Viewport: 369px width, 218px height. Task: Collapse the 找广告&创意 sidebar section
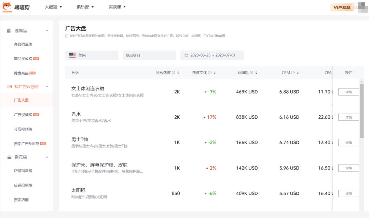[47, 87]
